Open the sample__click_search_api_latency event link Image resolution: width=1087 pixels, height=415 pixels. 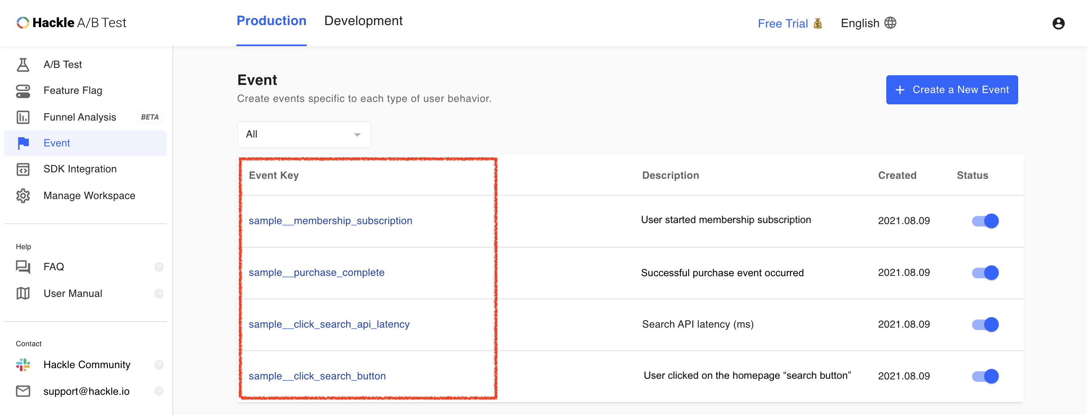tap(329, 324)
